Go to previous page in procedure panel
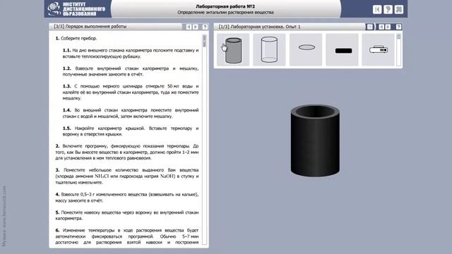The image size is (452, 254). click(189, 27)
